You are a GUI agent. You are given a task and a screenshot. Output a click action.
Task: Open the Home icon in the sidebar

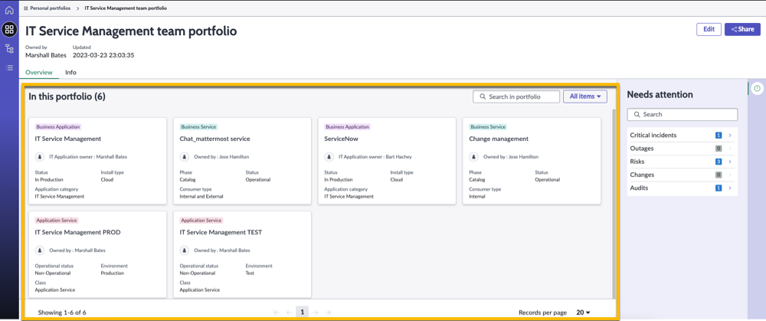pos(9,10)
